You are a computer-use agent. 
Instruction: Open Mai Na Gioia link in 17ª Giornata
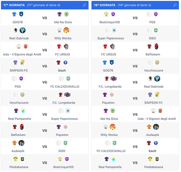63,22
